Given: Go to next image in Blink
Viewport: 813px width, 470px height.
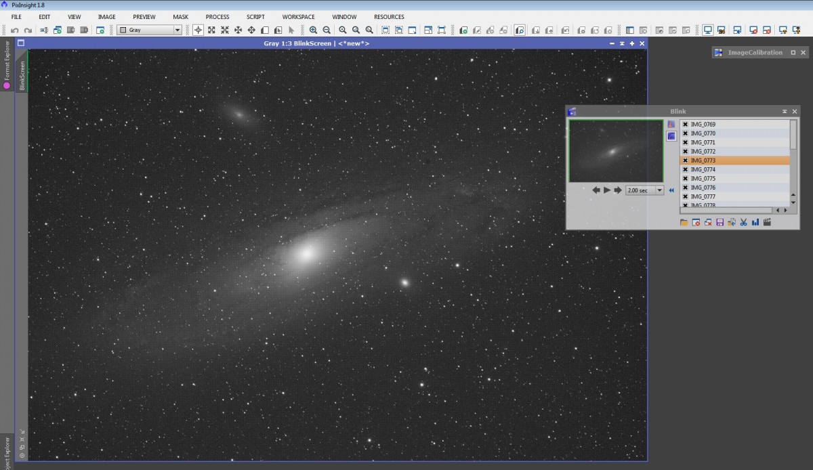Looking at the screenshot, I should coord(618,191).
